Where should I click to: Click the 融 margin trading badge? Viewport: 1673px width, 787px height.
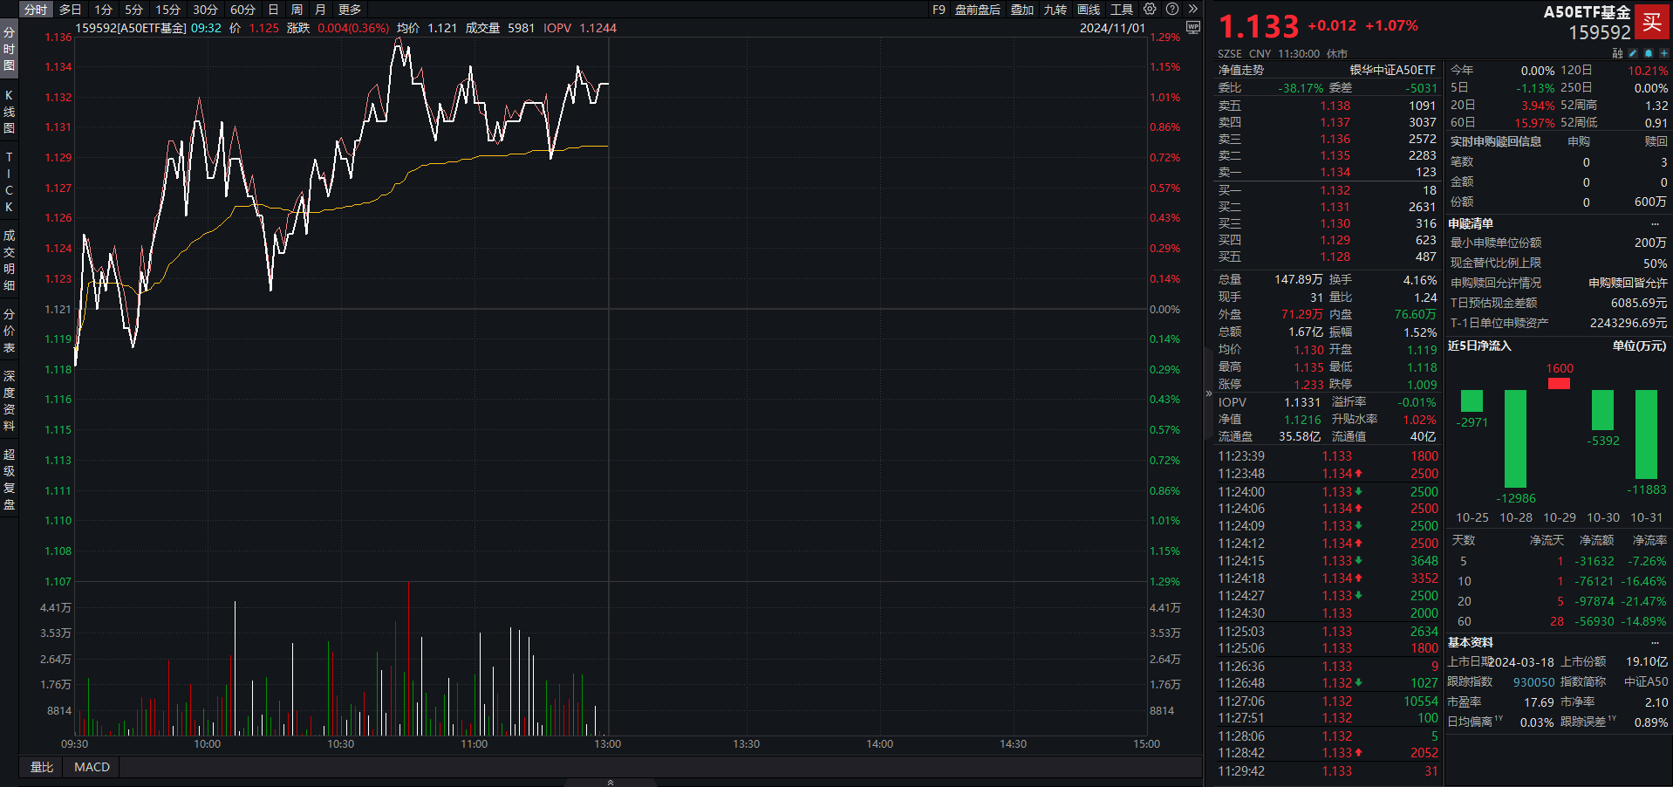[1617, 53]
